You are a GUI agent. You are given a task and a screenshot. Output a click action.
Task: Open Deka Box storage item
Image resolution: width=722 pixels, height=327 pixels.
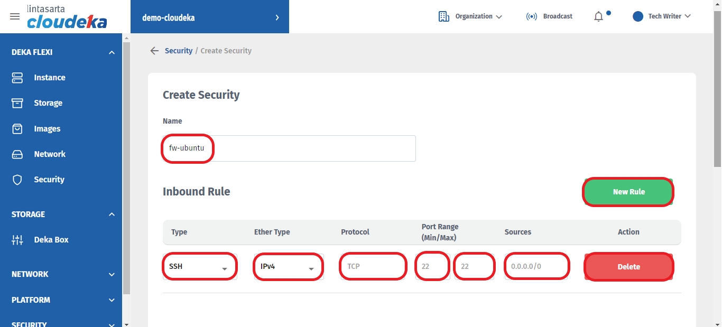[x=51, y=240]
